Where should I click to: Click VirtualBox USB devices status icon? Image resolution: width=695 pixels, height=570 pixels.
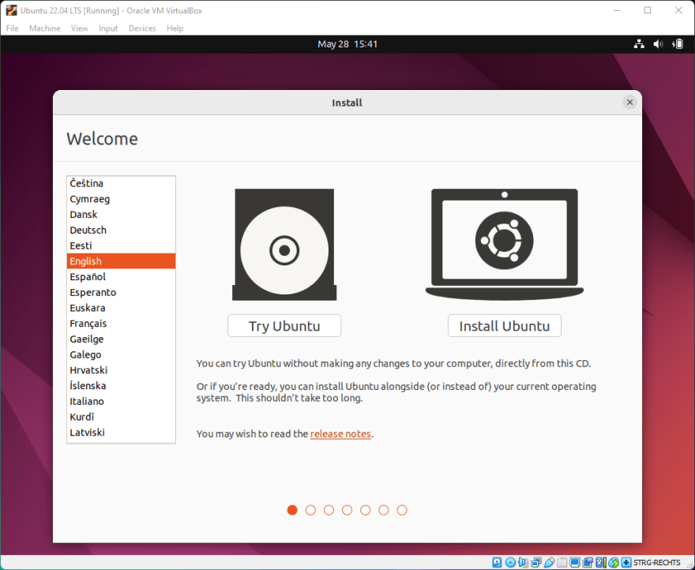pos(549,562)
